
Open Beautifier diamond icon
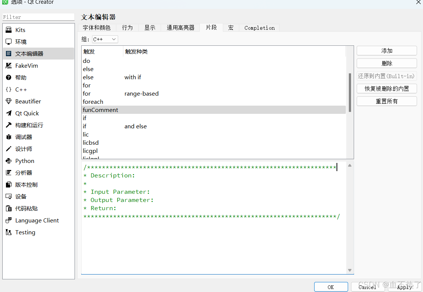(9, 101)
